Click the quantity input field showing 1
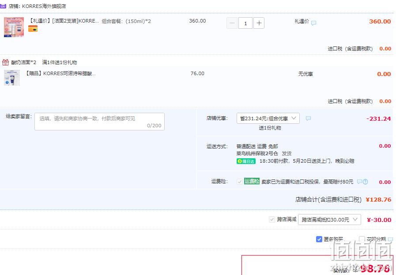 245,23
